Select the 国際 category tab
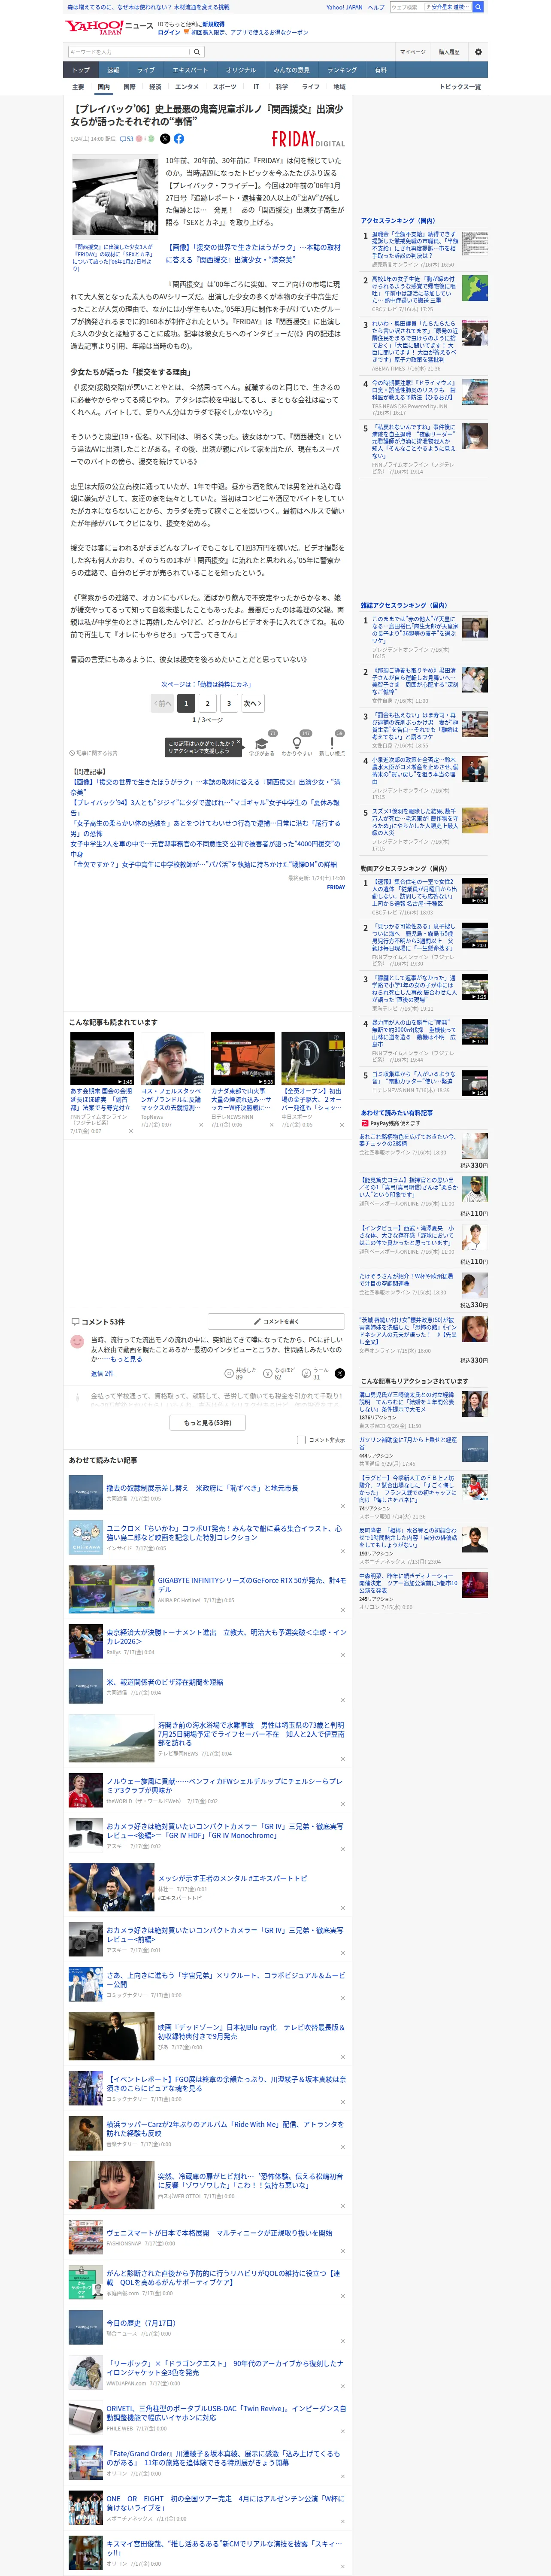 129,87
